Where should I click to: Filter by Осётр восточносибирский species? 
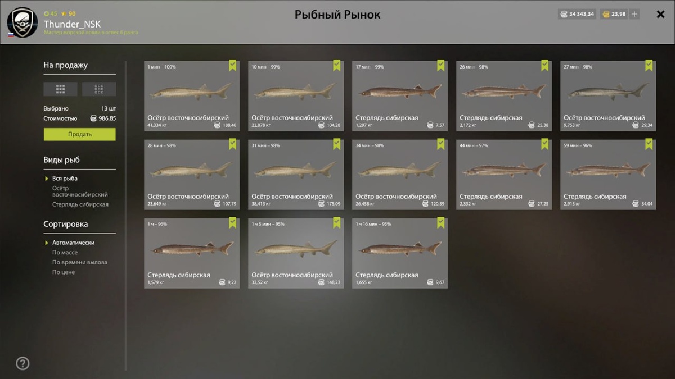[x=80, y=191]
